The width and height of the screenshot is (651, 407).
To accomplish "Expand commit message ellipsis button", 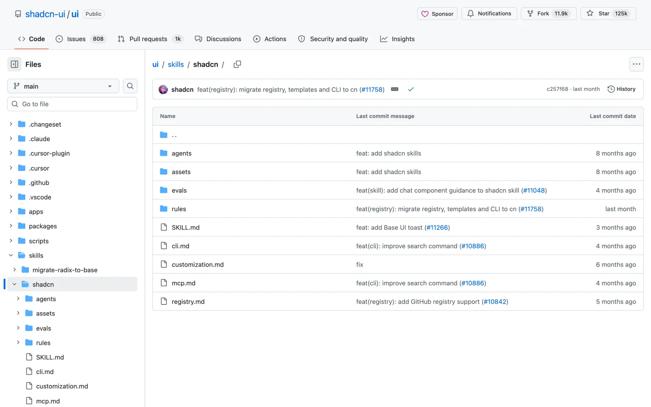I will click(395, 89).
